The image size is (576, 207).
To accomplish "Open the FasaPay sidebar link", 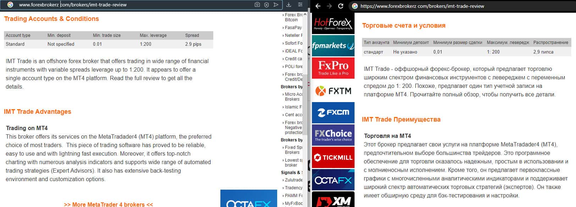I will pyautogui.click(x=293, y=27).
